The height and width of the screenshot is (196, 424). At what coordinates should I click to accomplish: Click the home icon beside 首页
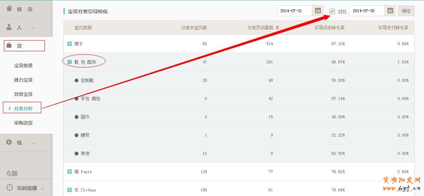(9, 8)
